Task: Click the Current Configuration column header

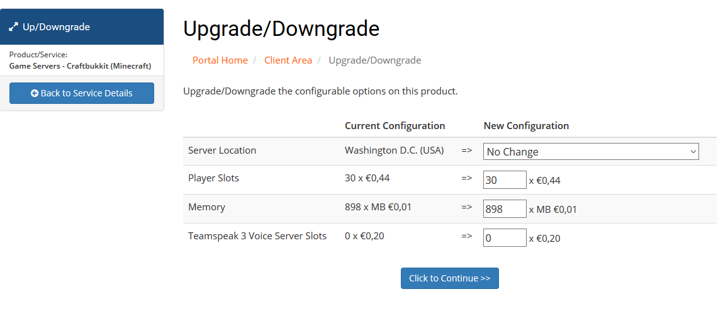Action: point(395,125)
